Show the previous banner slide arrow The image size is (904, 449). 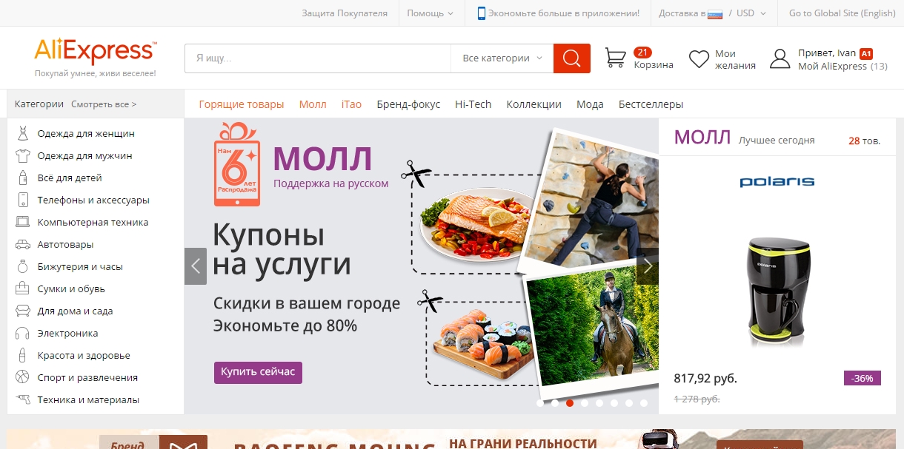(196, 266)
